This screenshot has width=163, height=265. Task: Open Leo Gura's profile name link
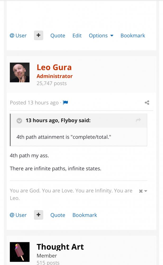click(54, 67)
